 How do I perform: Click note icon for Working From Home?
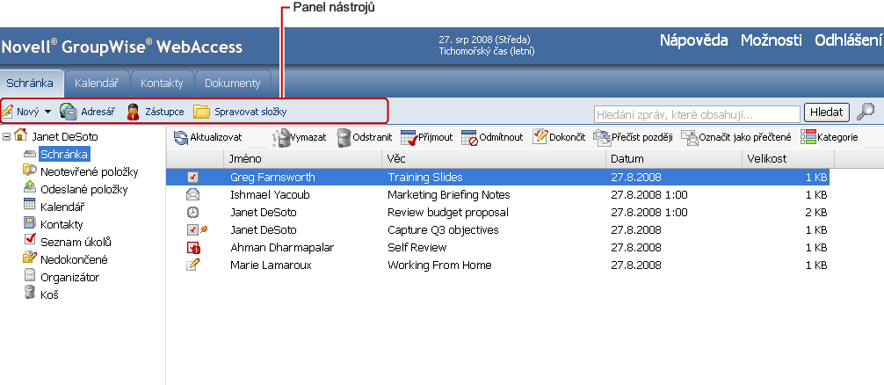click(192, 265)
